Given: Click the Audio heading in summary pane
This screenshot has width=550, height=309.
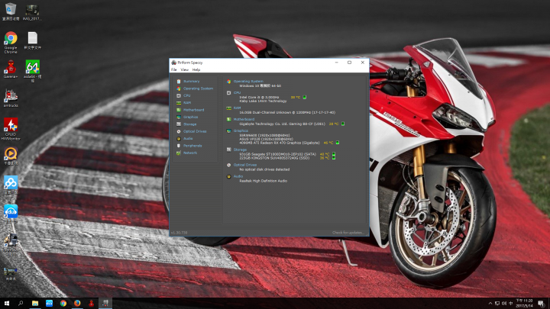Looking at the screenshot, I should (238, 176).
